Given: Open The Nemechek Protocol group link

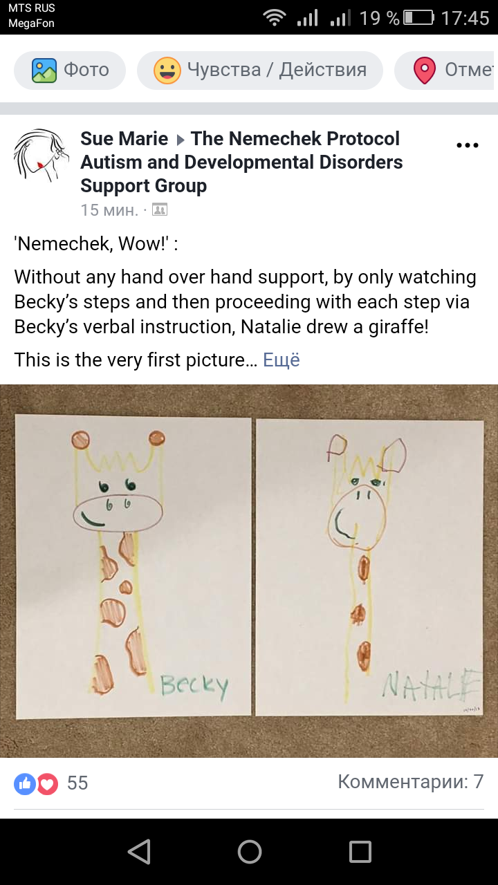Looking at the screenshot, I should tap(242, 162).
